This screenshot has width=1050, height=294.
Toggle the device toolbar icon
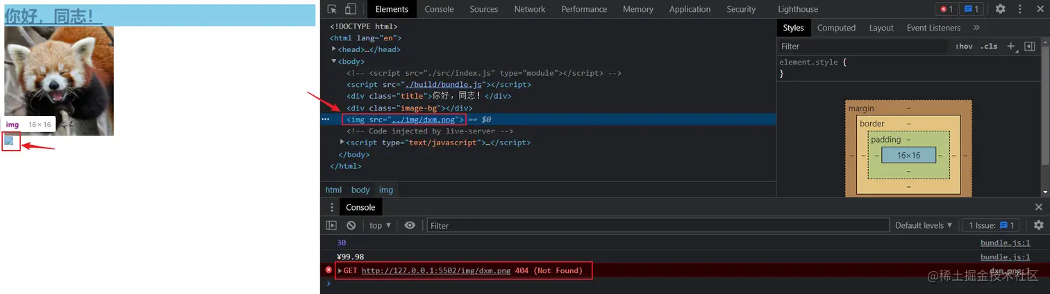click(x=351, y=9)
